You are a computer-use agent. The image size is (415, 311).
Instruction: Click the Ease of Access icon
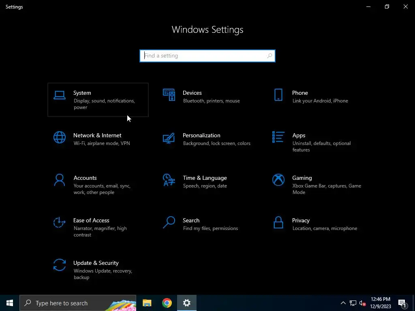tap(59, 222)
